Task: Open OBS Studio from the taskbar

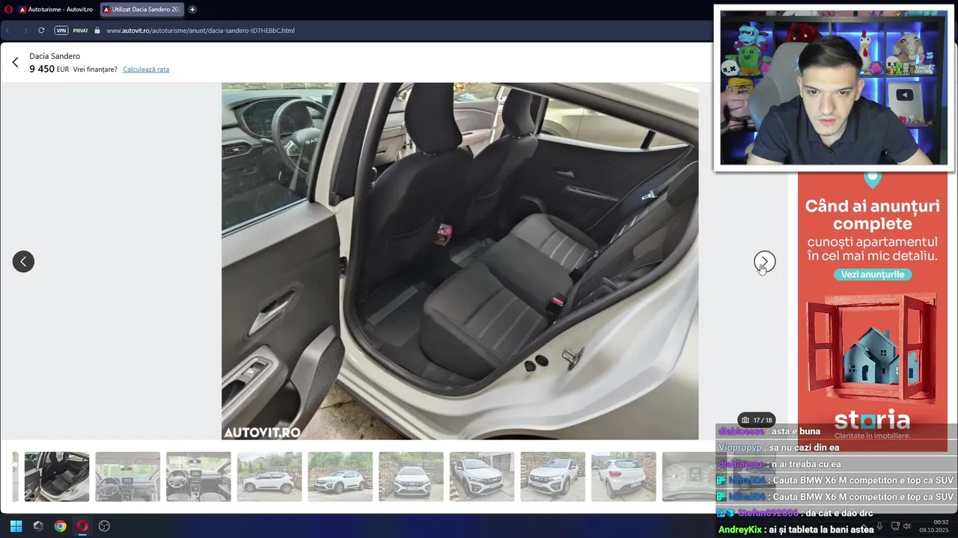Action: point(104,526)
